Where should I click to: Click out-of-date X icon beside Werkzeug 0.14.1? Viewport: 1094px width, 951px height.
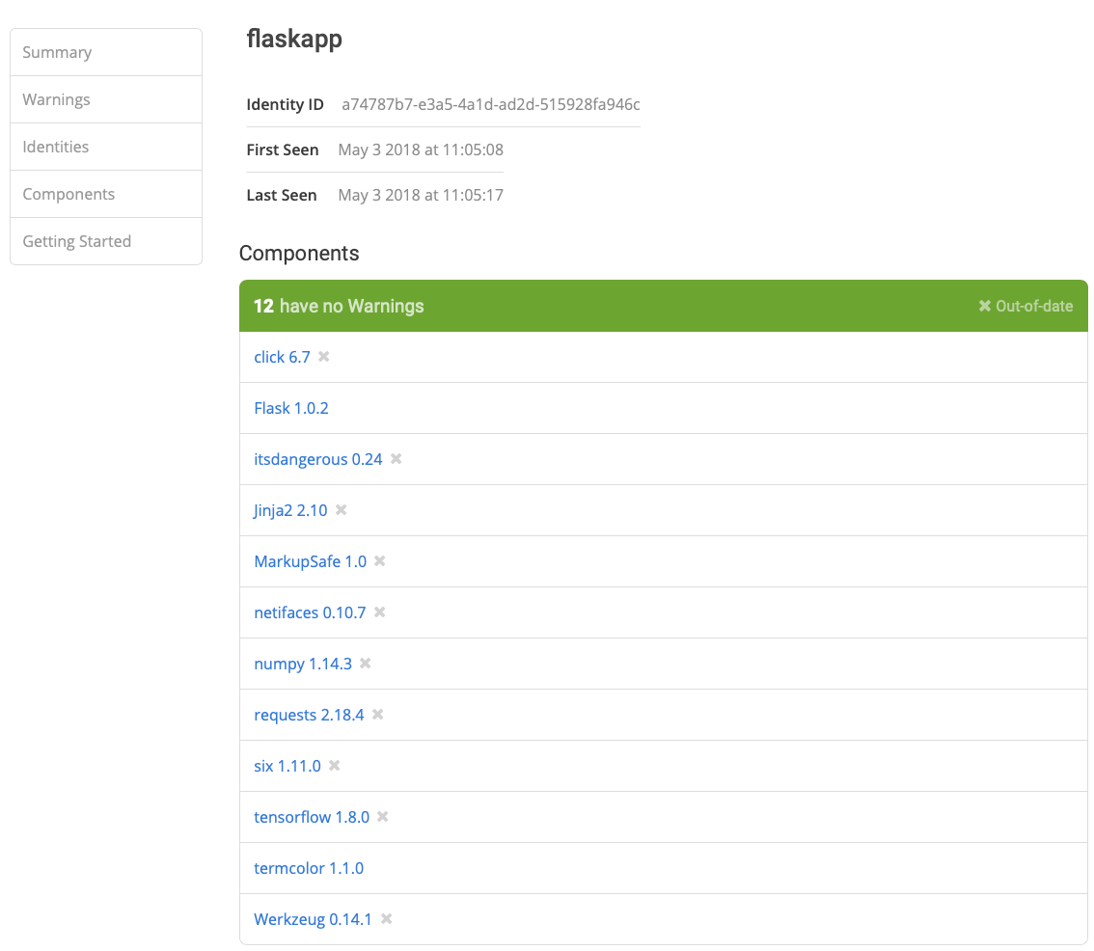(x=386, y=919)
